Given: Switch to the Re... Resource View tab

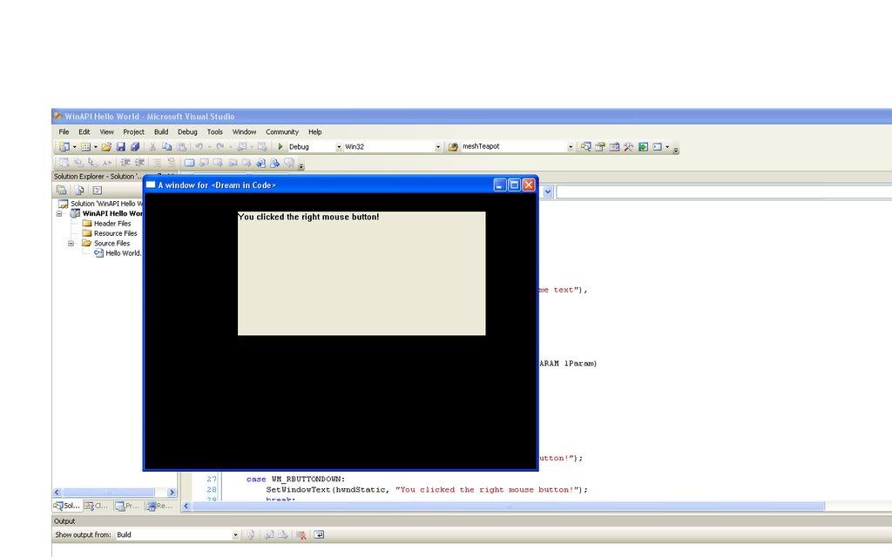Looking at the screenshot, I should [x=159, y=506].
